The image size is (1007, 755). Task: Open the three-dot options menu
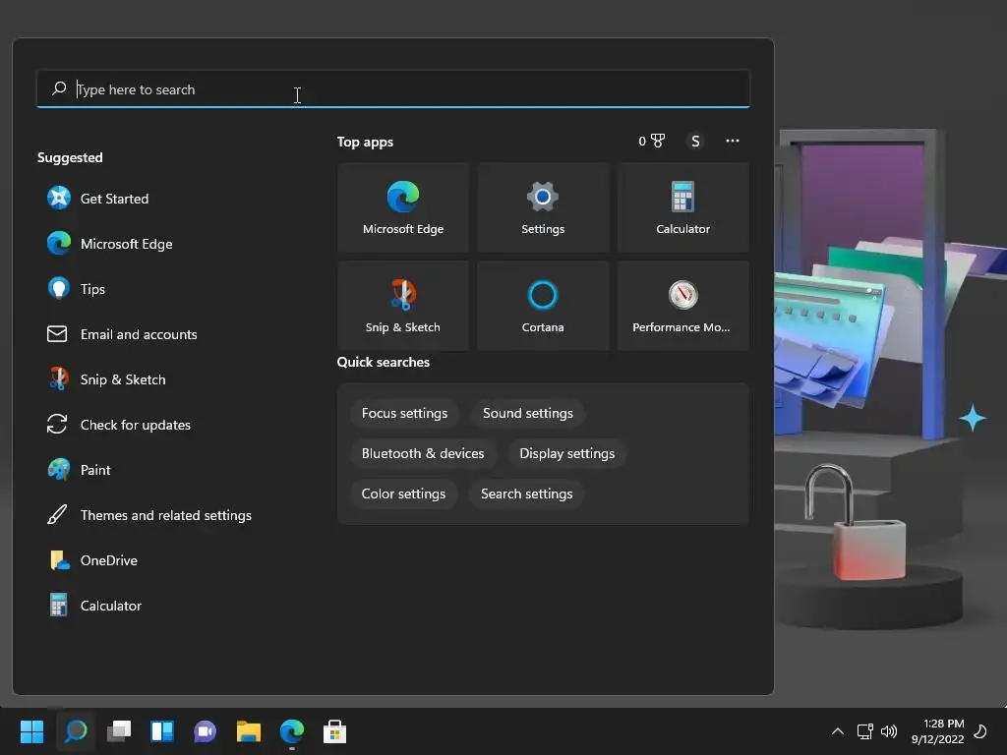pyautogui.click(x=732, y=141)
